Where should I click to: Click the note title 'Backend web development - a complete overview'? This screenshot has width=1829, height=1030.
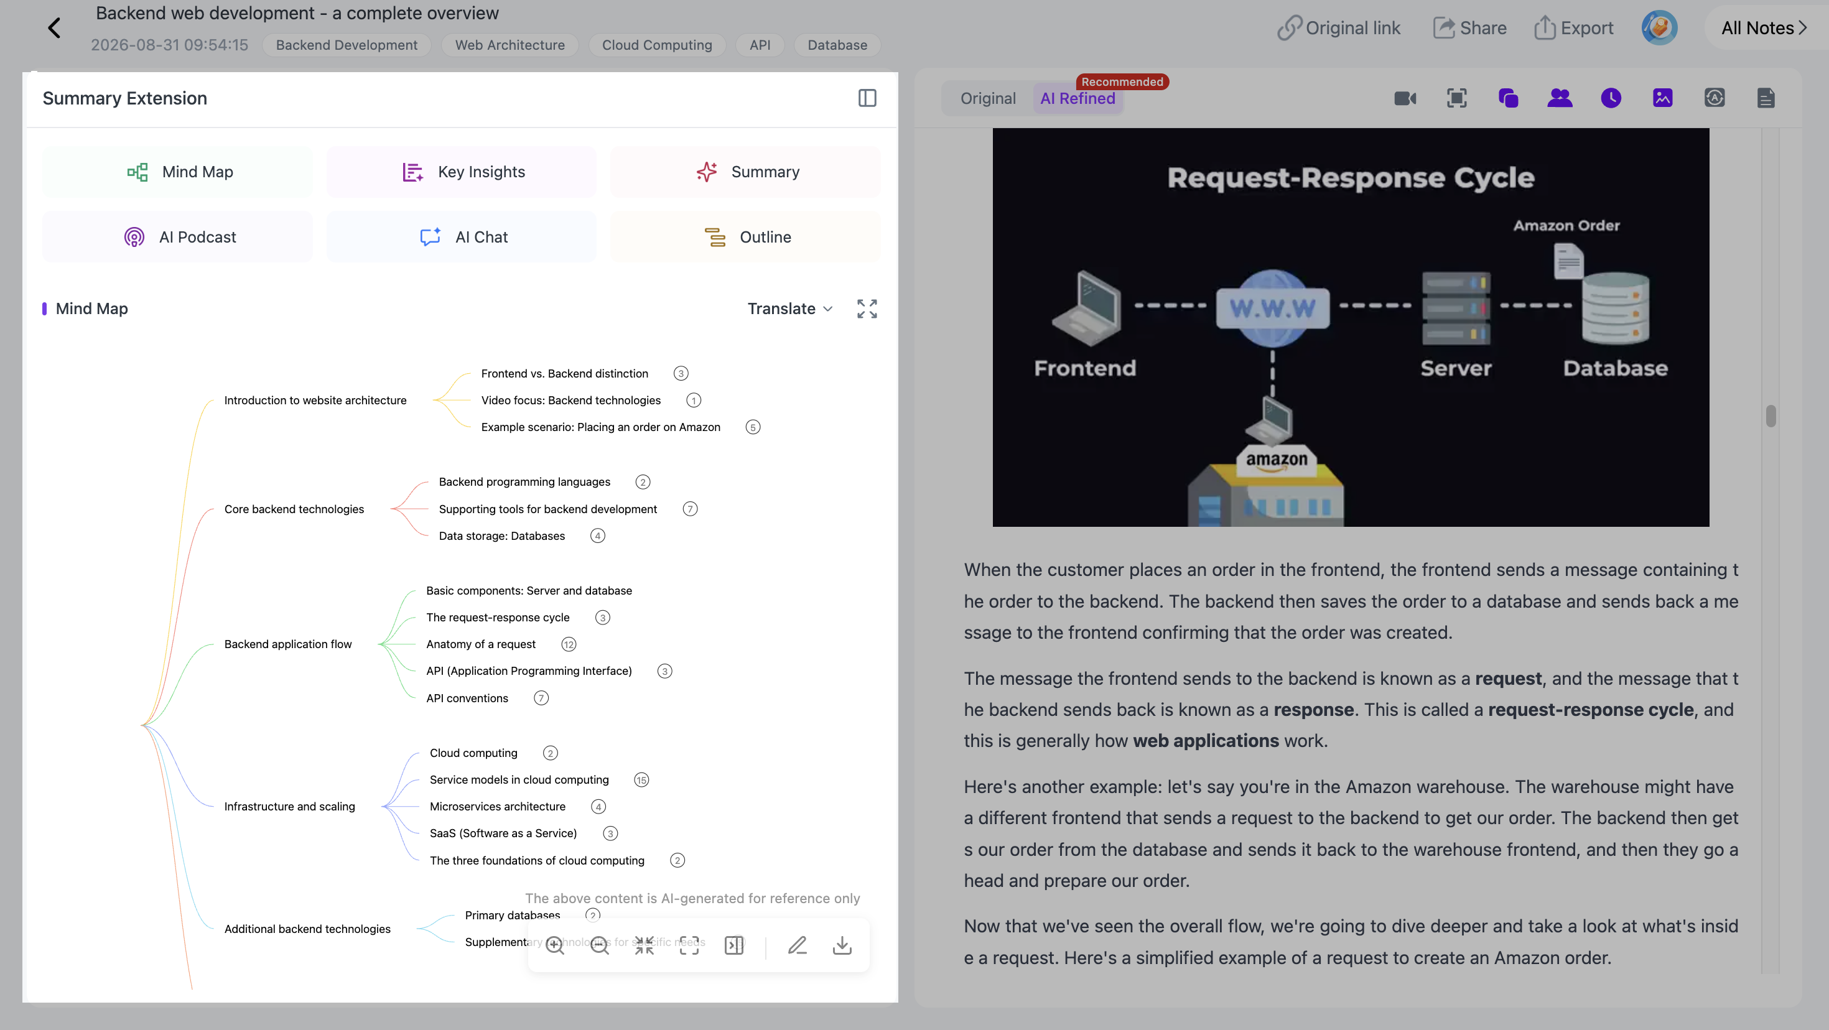tap(297, 13)
